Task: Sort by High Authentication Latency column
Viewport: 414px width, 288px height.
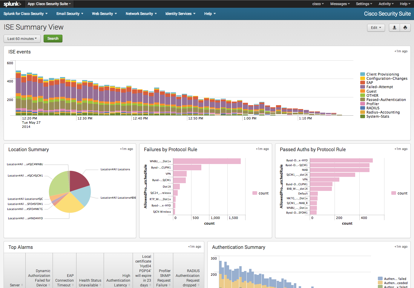Action: pyautogui.click(x=118, y=280)
